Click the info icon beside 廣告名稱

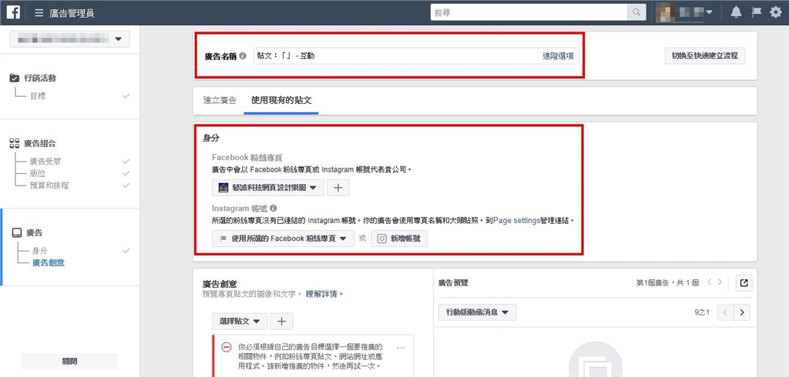pos(243,56)
